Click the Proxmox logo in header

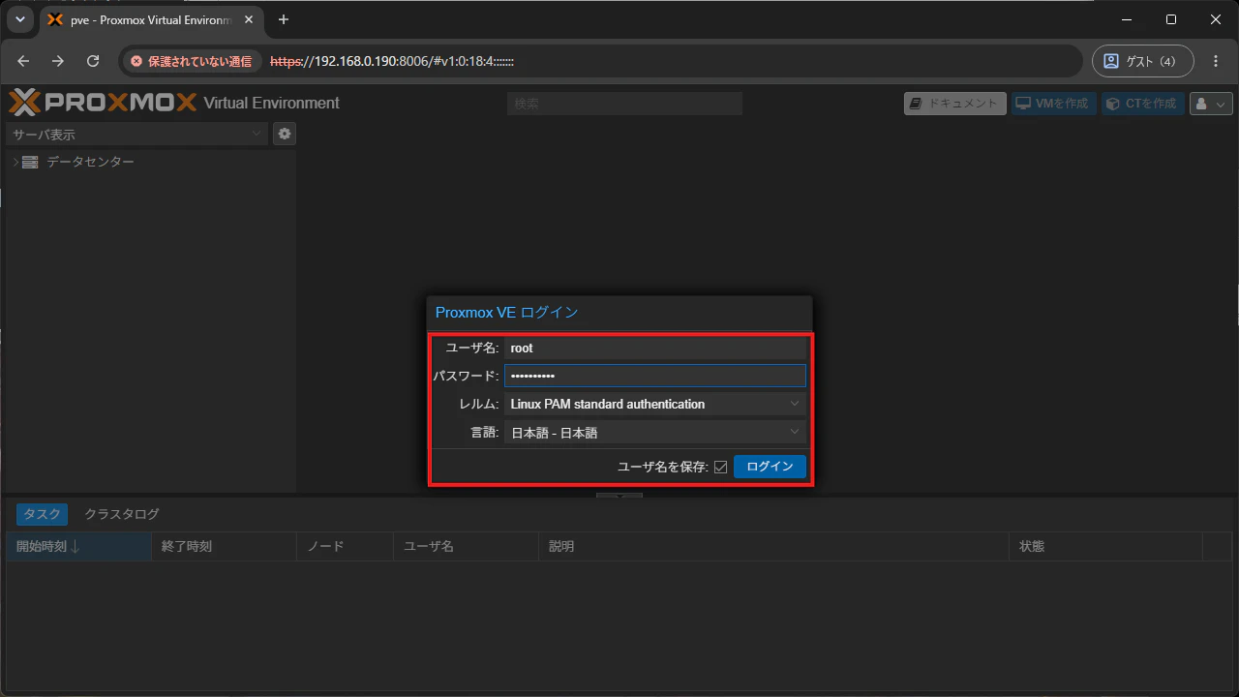coord(103,103)
